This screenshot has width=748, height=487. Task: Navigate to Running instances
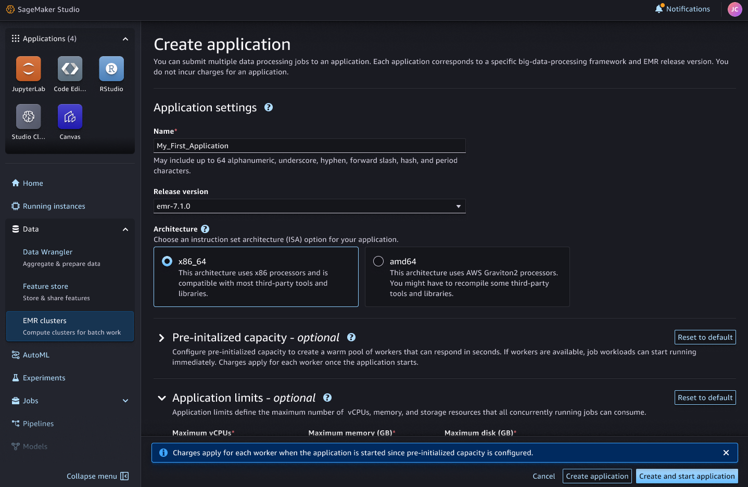tap(54, 206)
